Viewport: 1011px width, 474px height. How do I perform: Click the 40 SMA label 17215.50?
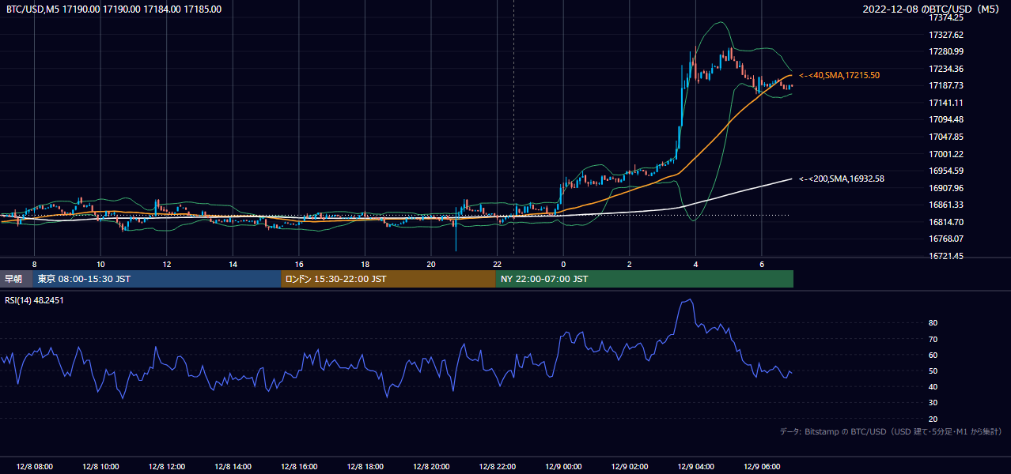coord(839,75)
